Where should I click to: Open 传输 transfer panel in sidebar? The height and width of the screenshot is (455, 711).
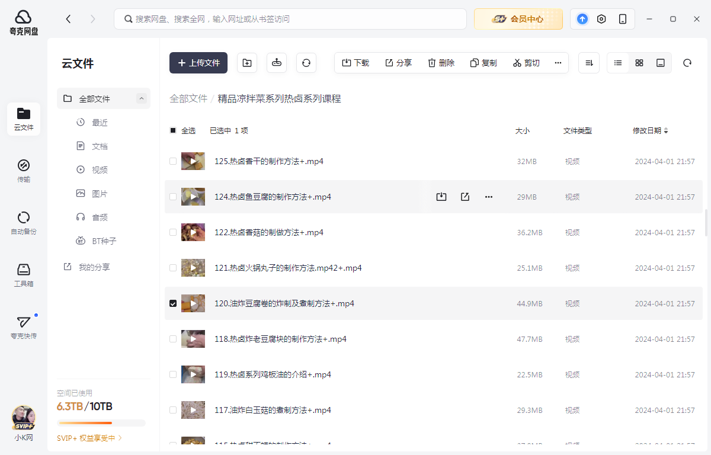click(x=24, y=170)
